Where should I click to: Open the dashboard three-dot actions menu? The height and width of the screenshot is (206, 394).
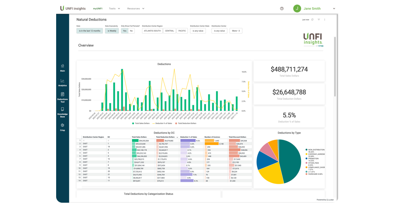click(x=325, y=20)
